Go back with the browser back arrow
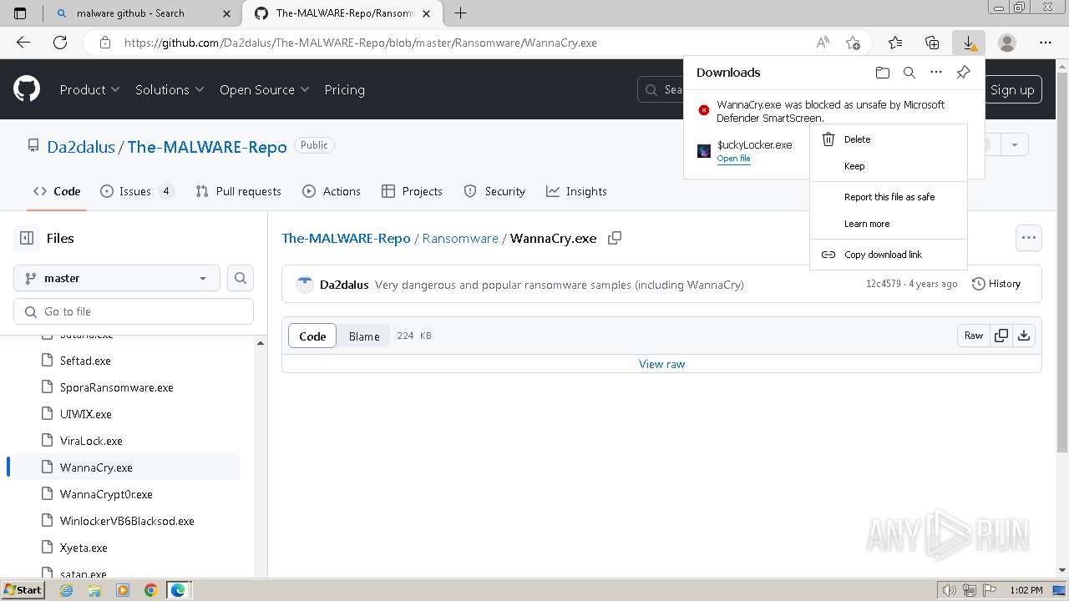This screenshot has height=601, width=1069. (23, 43)
